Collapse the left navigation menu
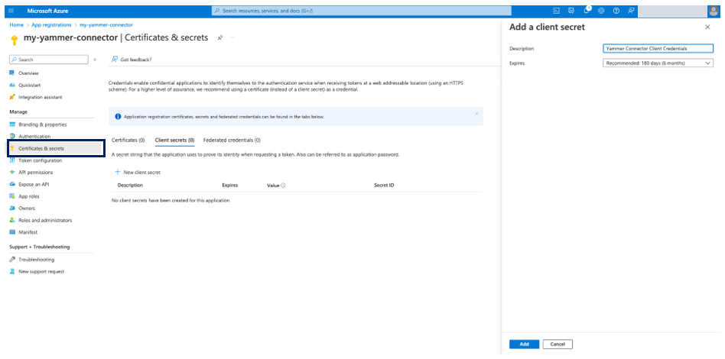Viewport: 725px width, 359px height. 95,60
